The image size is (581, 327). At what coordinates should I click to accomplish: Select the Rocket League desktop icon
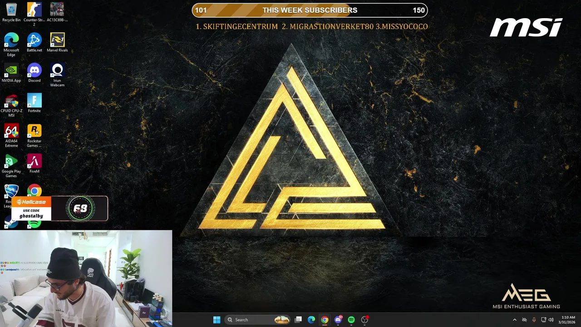click(11, 191)
